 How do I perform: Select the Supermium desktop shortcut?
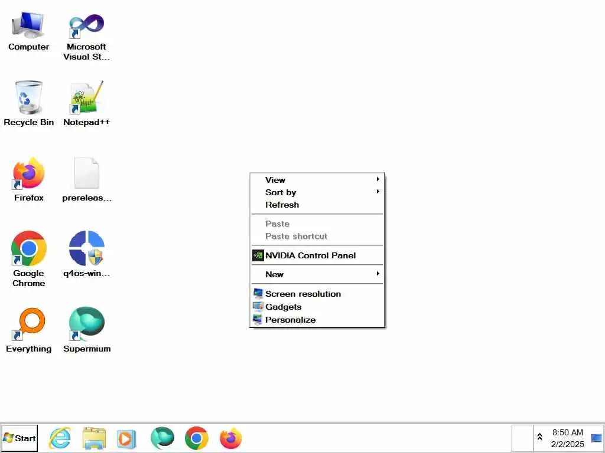tap(86, 330)
